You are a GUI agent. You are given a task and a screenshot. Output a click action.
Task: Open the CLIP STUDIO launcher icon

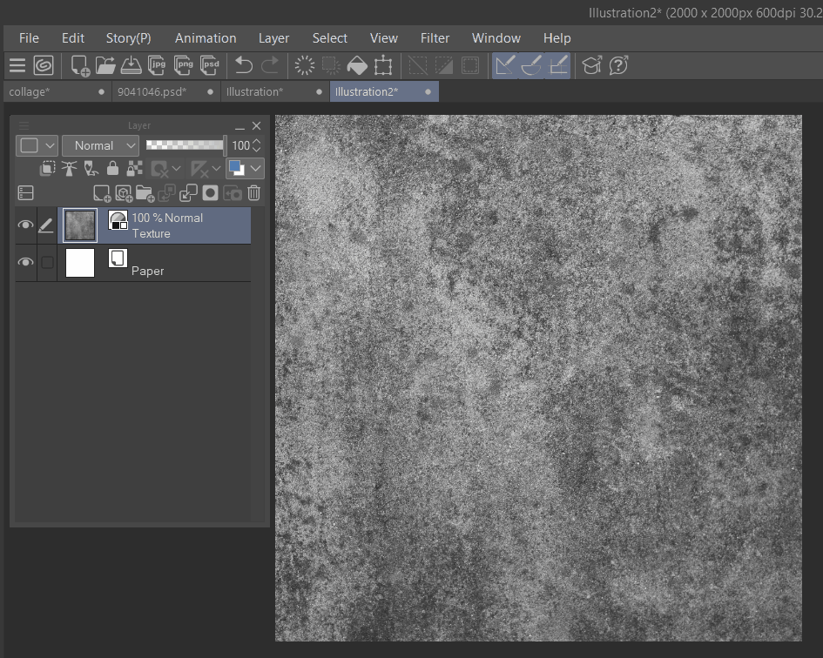click(x=44, y=65)
